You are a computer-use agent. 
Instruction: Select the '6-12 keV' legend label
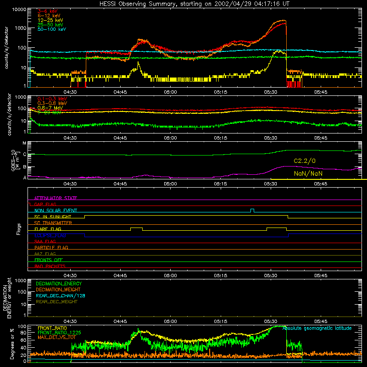[49, 16]
